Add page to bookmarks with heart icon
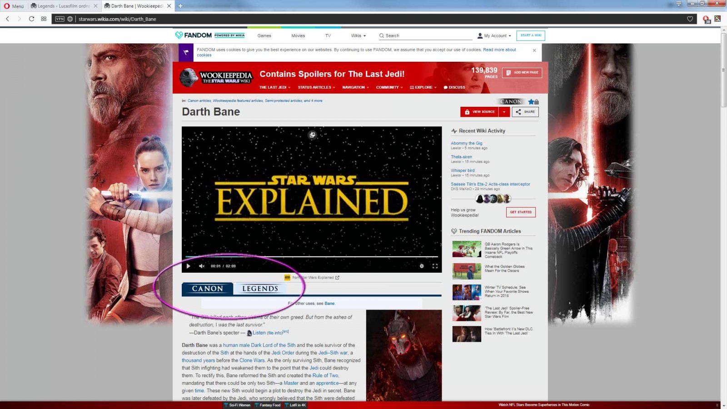Image resolution: width=727 pixels, height=409 pixels. tap(690, 19)
